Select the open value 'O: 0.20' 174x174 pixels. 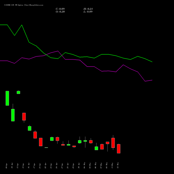60,12
